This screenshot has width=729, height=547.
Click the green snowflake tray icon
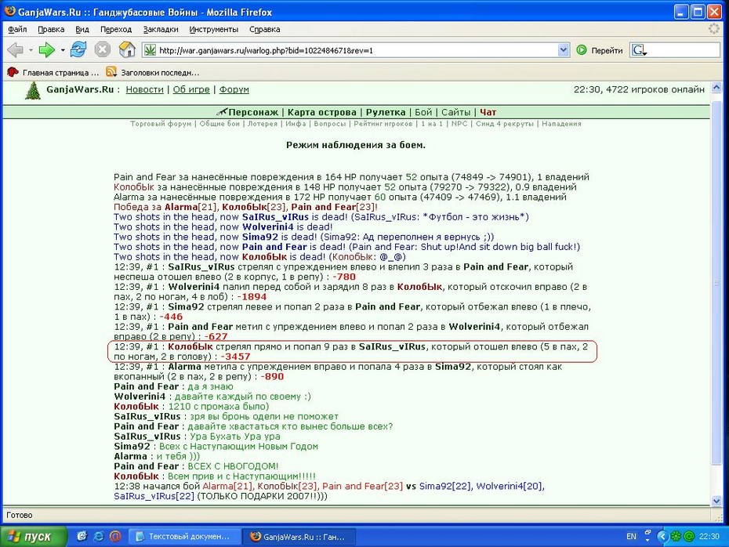tap(676, 536)
